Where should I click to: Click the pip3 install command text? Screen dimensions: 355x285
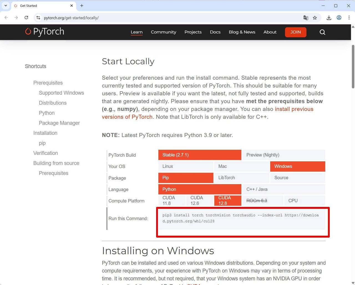pos(240,218)
